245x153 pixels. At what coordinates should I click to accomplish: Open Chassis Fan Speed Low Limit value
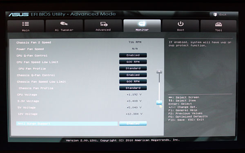click(x=133, y=82)
